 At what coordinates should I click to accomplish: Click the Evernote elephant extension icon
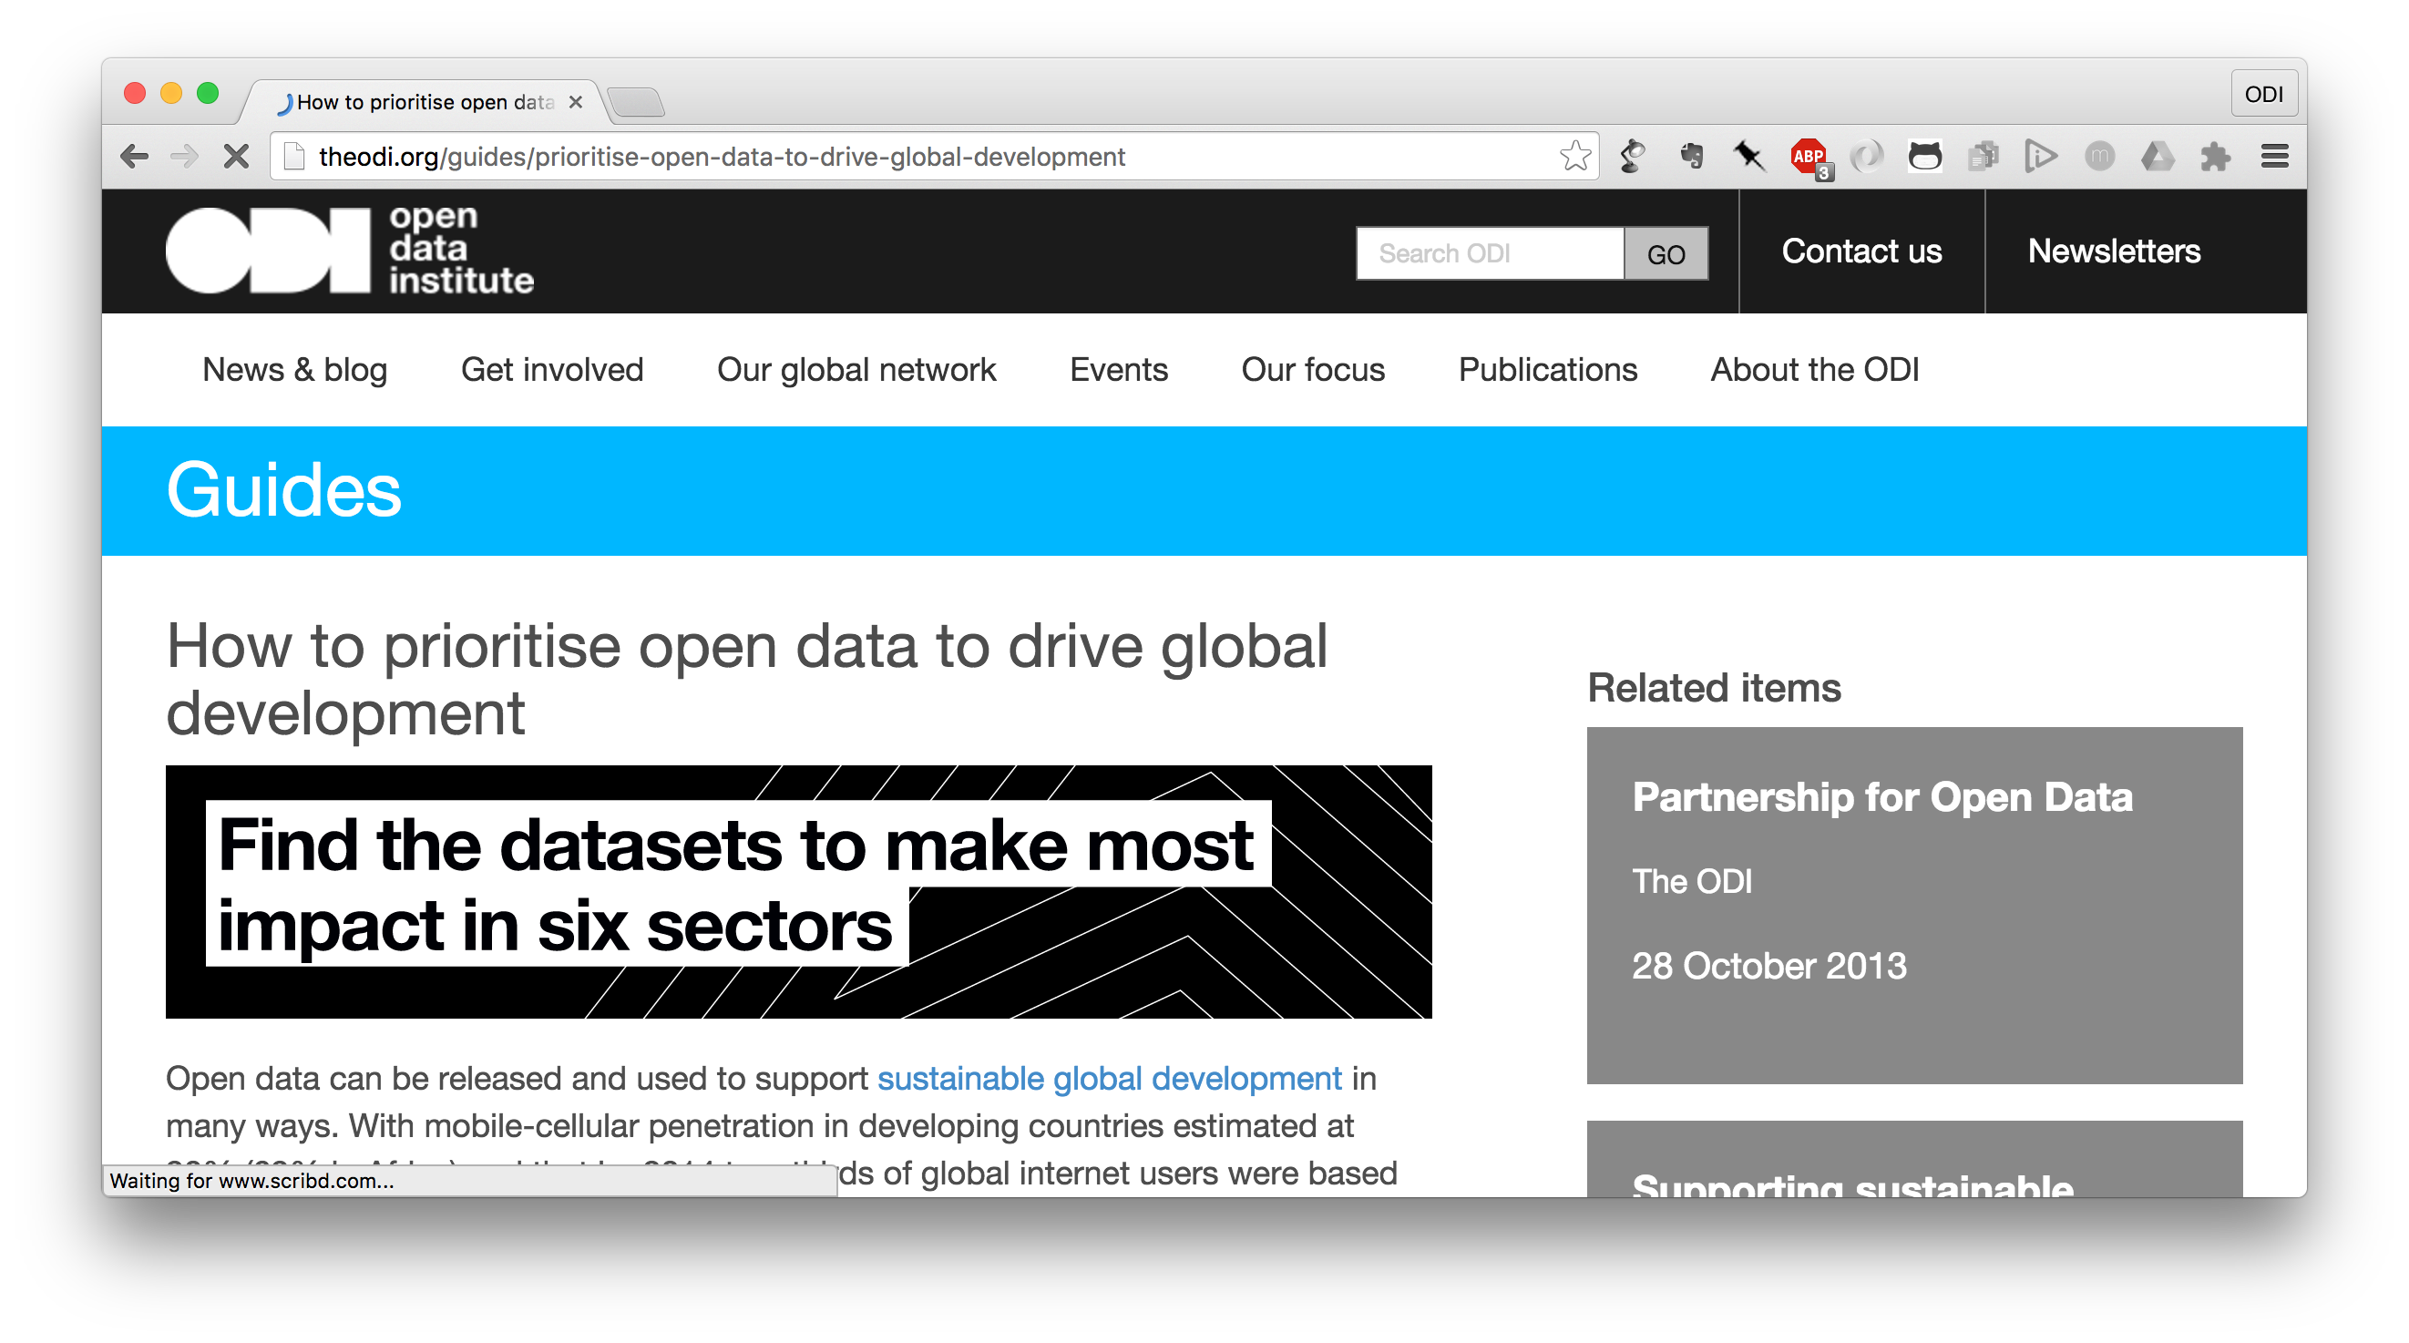pyautogui.click(x=1691, y=156)
